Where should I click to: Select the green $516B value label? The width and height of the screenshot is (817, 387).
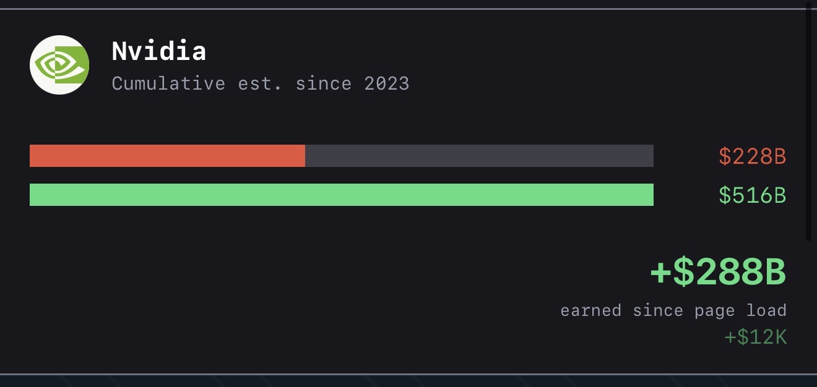[752, 196]
